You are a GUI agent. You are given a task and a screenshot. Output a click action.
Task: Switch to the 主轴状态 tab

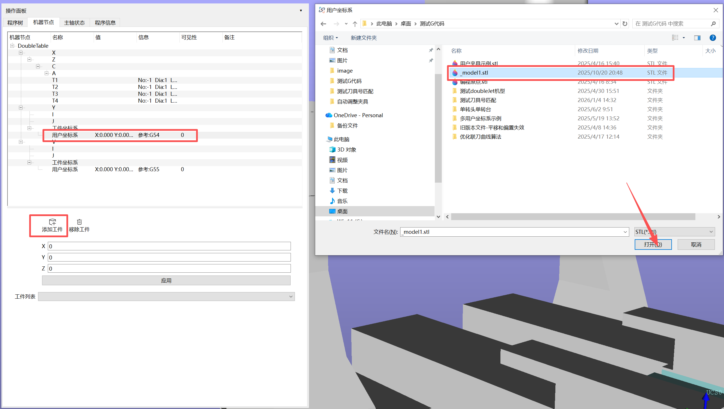pos(74,23)
